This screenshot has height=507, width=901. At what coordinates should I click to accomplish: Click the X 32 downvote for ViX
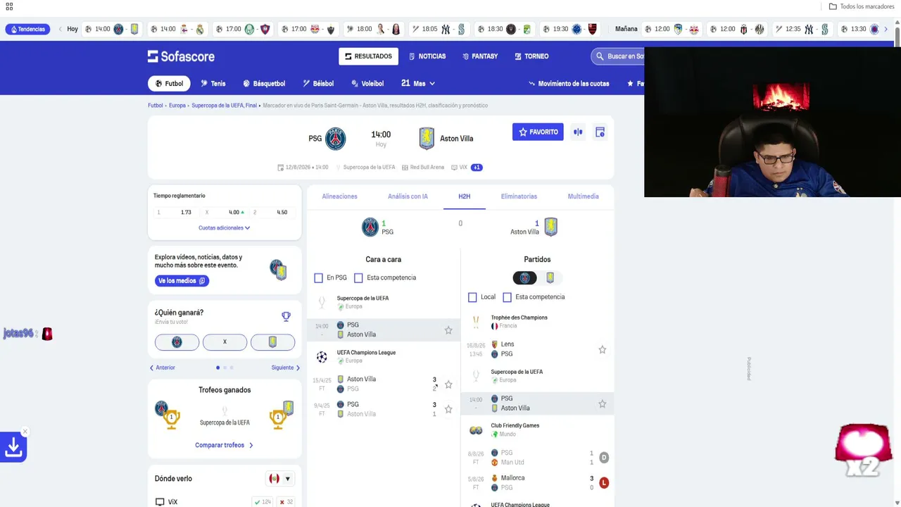pos(286,502)
